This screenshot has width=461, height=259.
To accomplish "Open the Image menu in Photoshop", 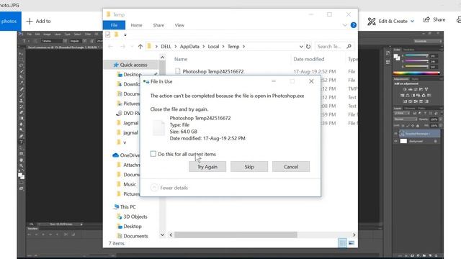I will (47, 34).
